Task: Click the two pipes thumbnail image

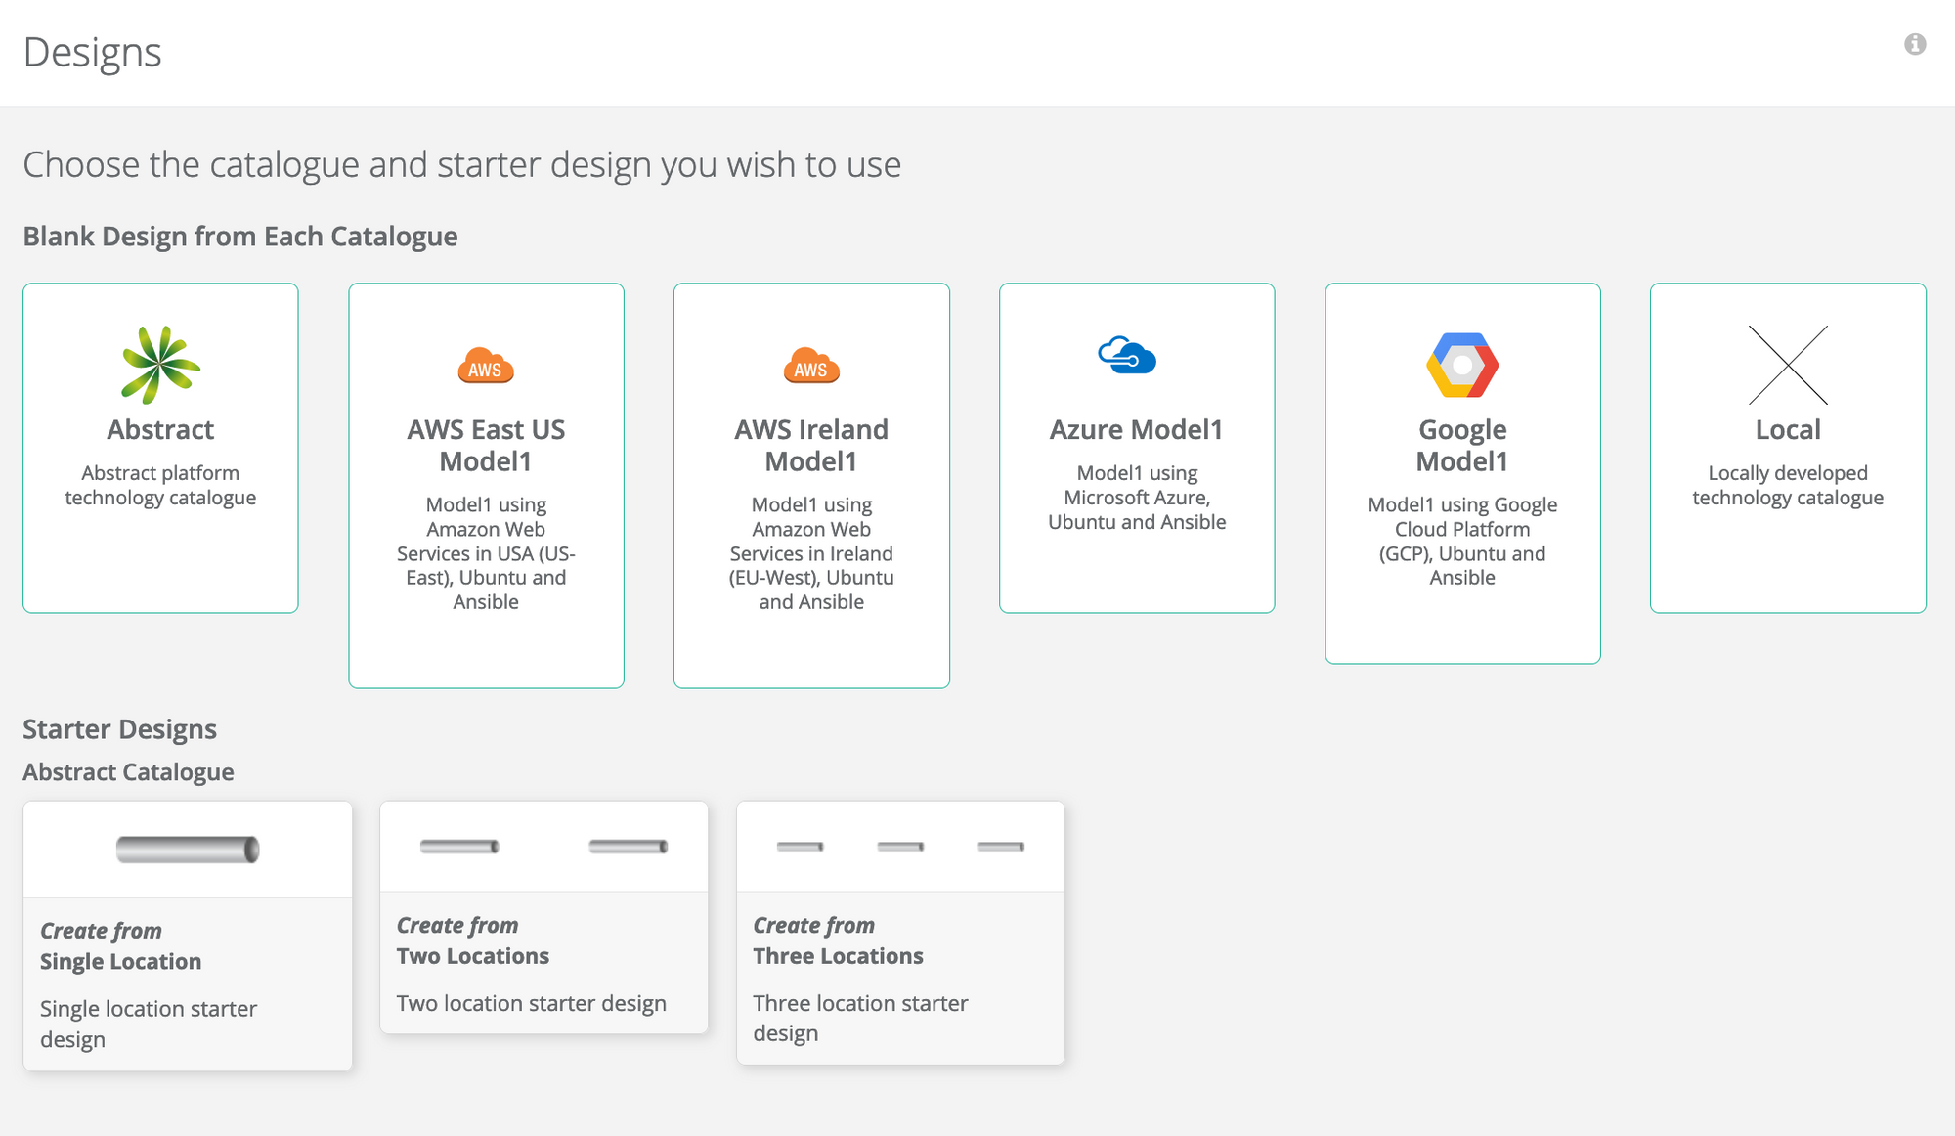Action: click(x=543, y=847)
